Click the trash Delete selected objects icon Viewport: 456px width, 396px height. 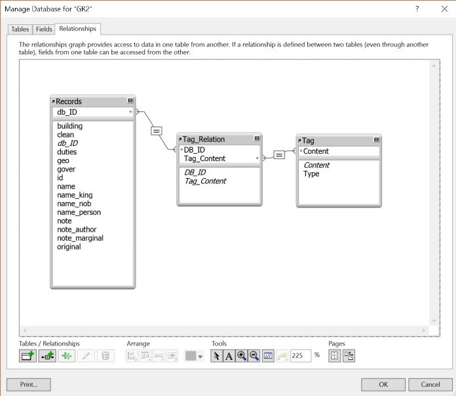105,355
